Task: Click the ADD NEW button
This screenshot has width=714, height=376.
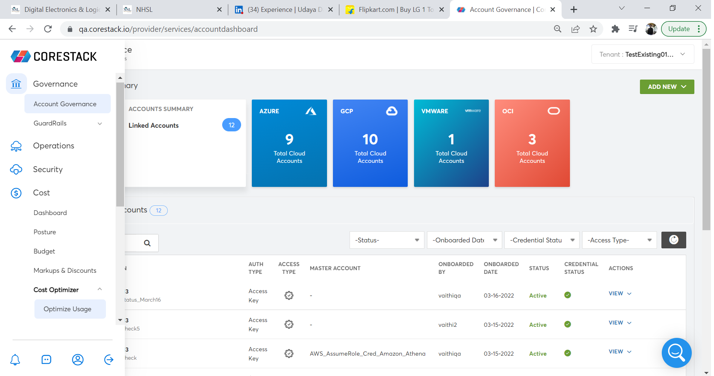Action: (667, 87)
